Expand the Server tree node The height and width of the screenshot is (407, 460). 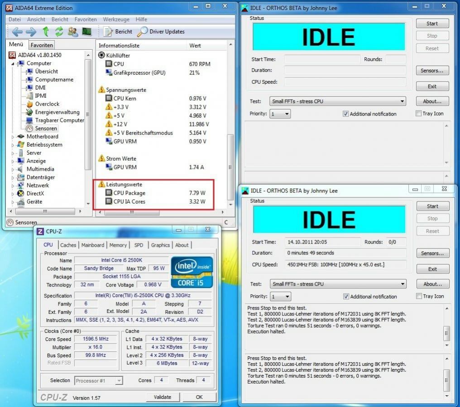point(13,153)
